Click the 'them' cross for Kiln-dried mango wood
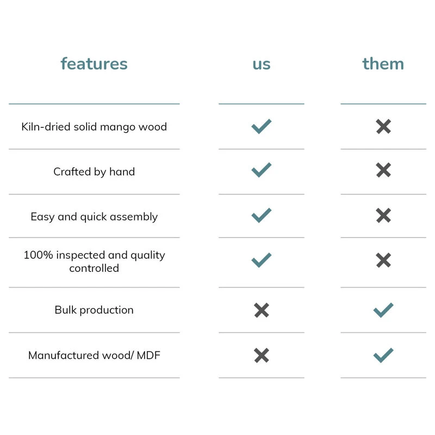Viewport: 435px width, 435px height. pos(383,127)
